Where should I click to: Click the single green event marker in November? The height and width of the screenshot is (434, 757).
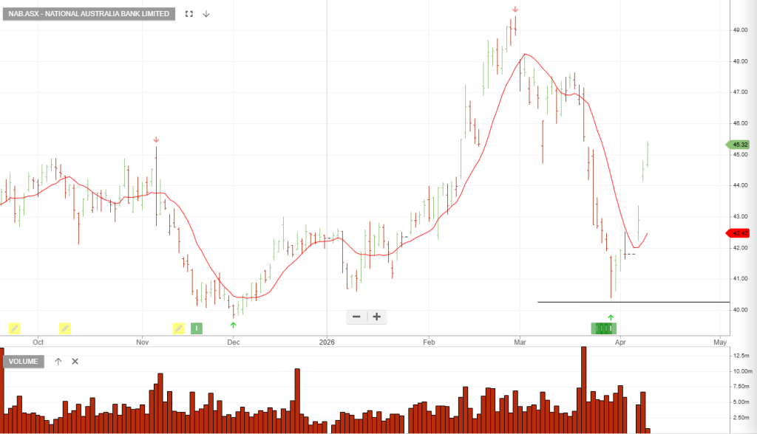pos(197,328)
